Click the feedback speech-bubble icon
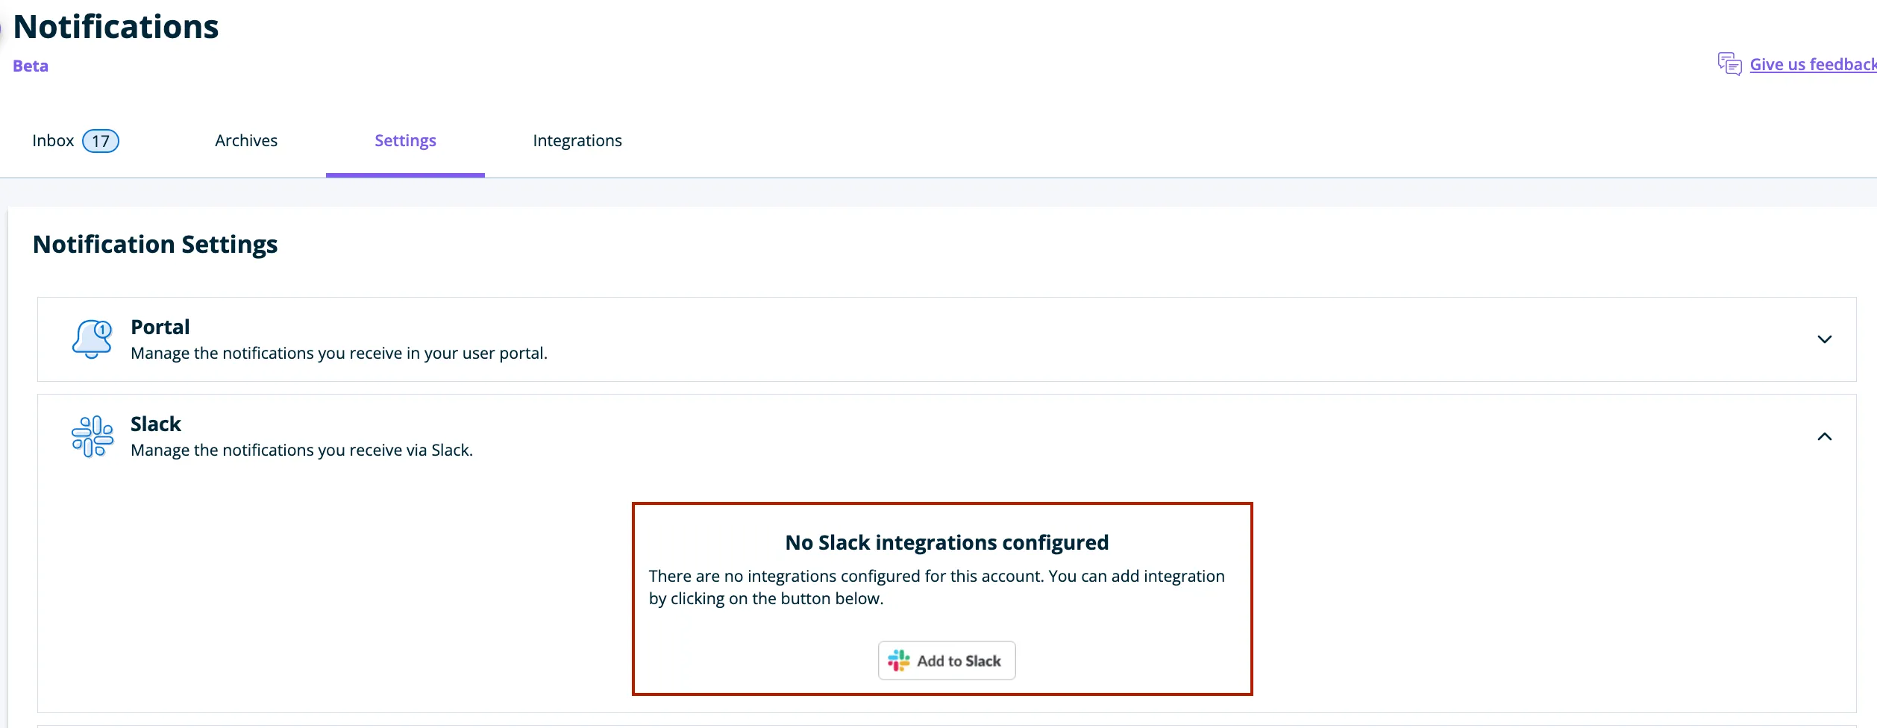This screenshot has width=1877, height=728. click(1729, 64)
